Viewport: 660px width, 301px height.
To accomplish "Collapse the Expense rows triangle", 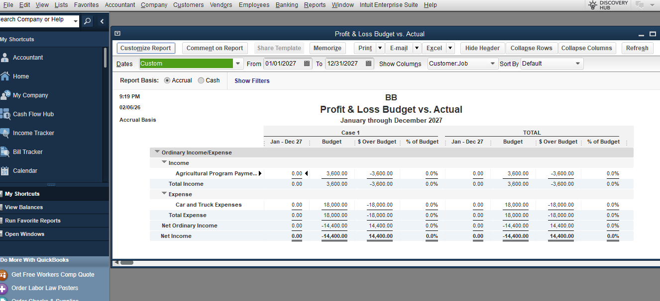I will [x=164, y=194].
